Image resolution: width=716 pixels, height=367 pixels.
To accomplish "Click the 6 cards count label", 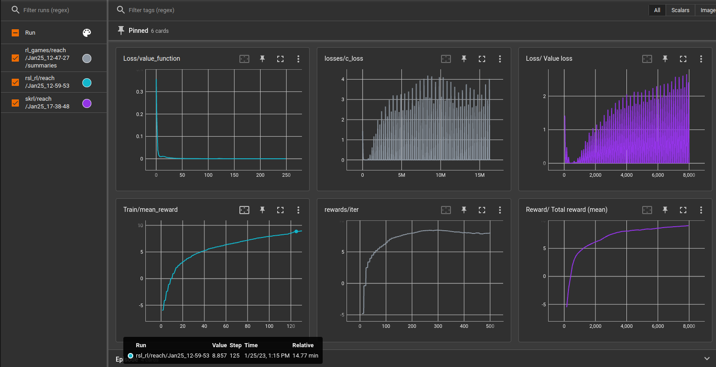I will click(x=160, y=31).
